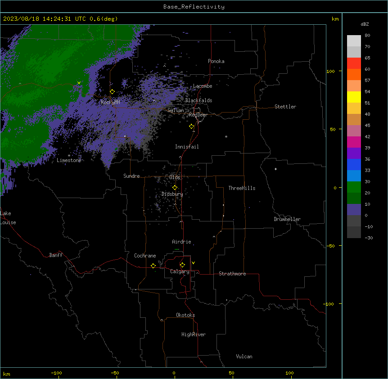Click the km unit label at bottom left
The height and width of the screenshot is (379, 388).
(7, 374)
